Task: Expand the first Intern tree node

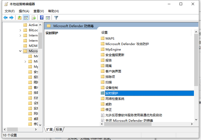Action: coord(20,35)
